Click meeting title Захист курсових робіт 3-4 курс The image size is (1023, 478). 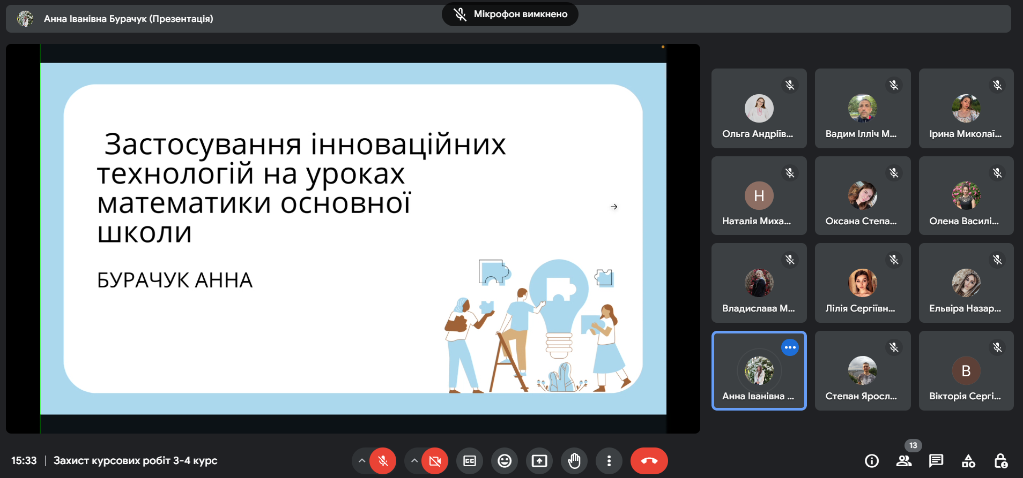[135, 461]
